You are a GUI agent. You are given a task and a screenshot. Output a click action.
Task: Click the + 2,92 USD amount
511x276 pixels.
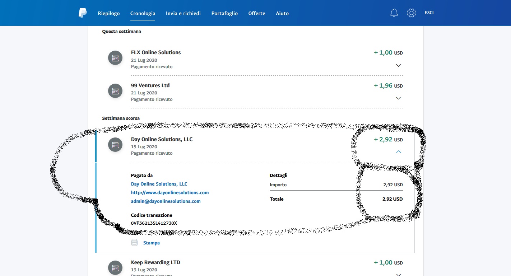(388, 140)
